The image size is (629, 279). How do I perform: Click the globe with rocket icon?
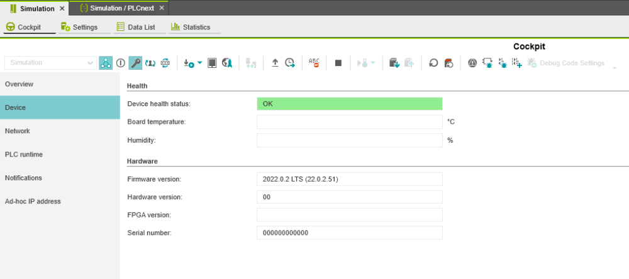[227, 63]
